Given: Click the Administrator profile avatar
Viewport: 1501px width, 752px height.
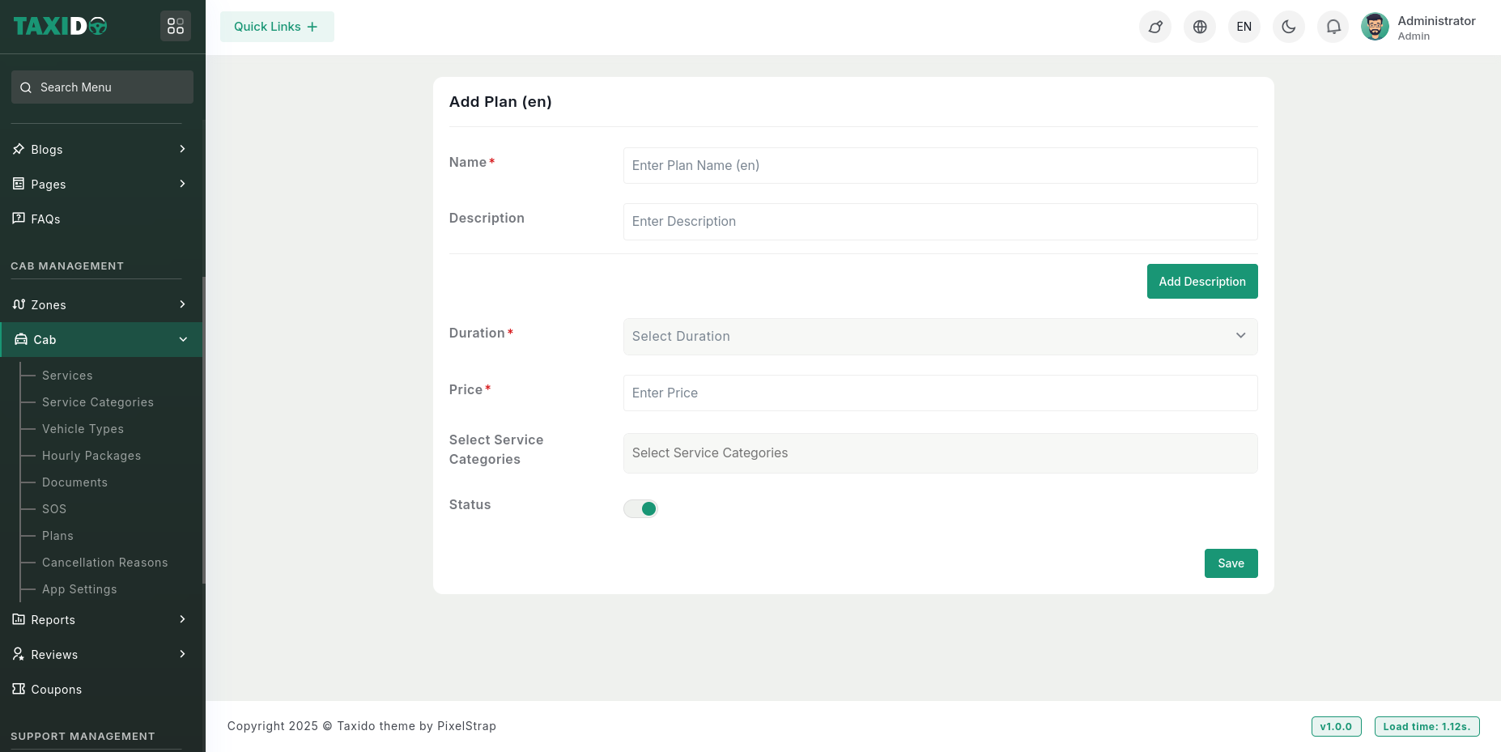Looking at the screenshot, I should click(1375, 27).
